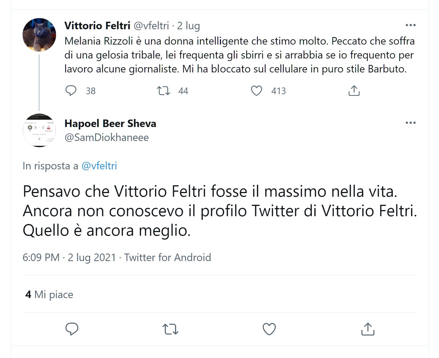Retweet Hapoel Beer Sheva's reply
This screenshot has height=358, width=439.
(x=170, y=329)
